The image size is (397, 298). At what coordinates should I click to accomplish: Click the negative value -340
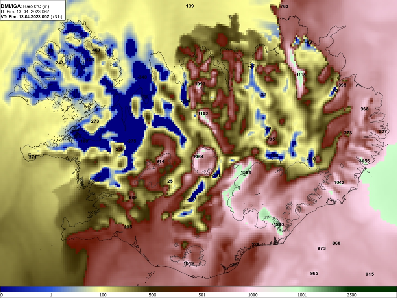click(x=142, y=77)
